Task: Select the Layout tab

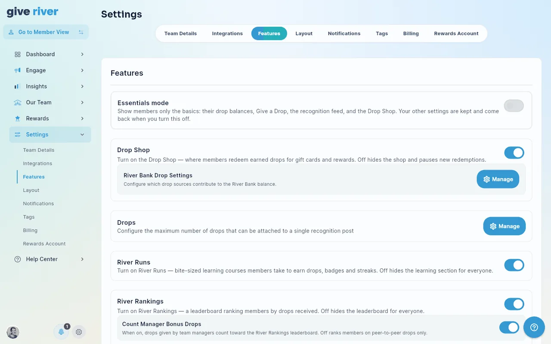Action: [304, 34]
